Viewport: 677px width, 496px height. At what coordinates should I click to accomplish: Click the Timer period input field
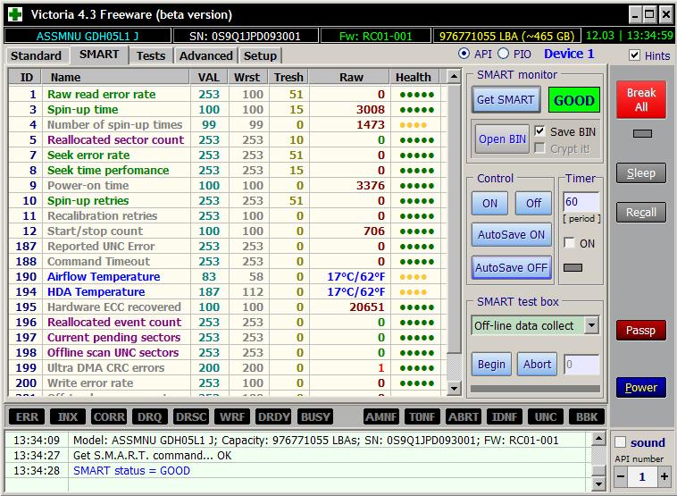coord(581,202)
